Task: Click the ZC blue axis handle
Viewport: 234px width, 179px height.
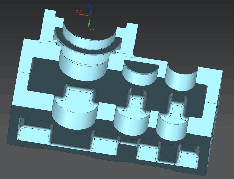Action: 91,11
